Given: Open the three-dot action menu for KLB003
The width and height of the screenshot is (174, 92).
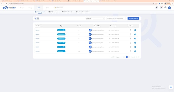Looking at the screenshot, I should tap(130, 38).
